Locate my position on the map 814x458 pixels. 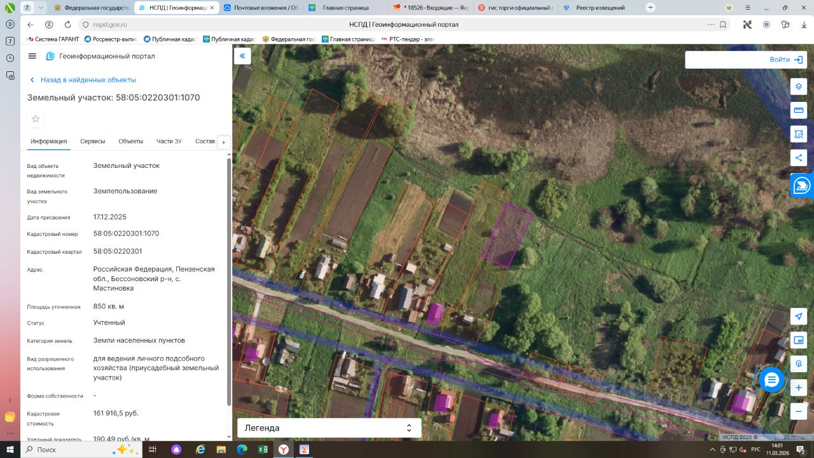pyautogui.click(x=799, y=317)
